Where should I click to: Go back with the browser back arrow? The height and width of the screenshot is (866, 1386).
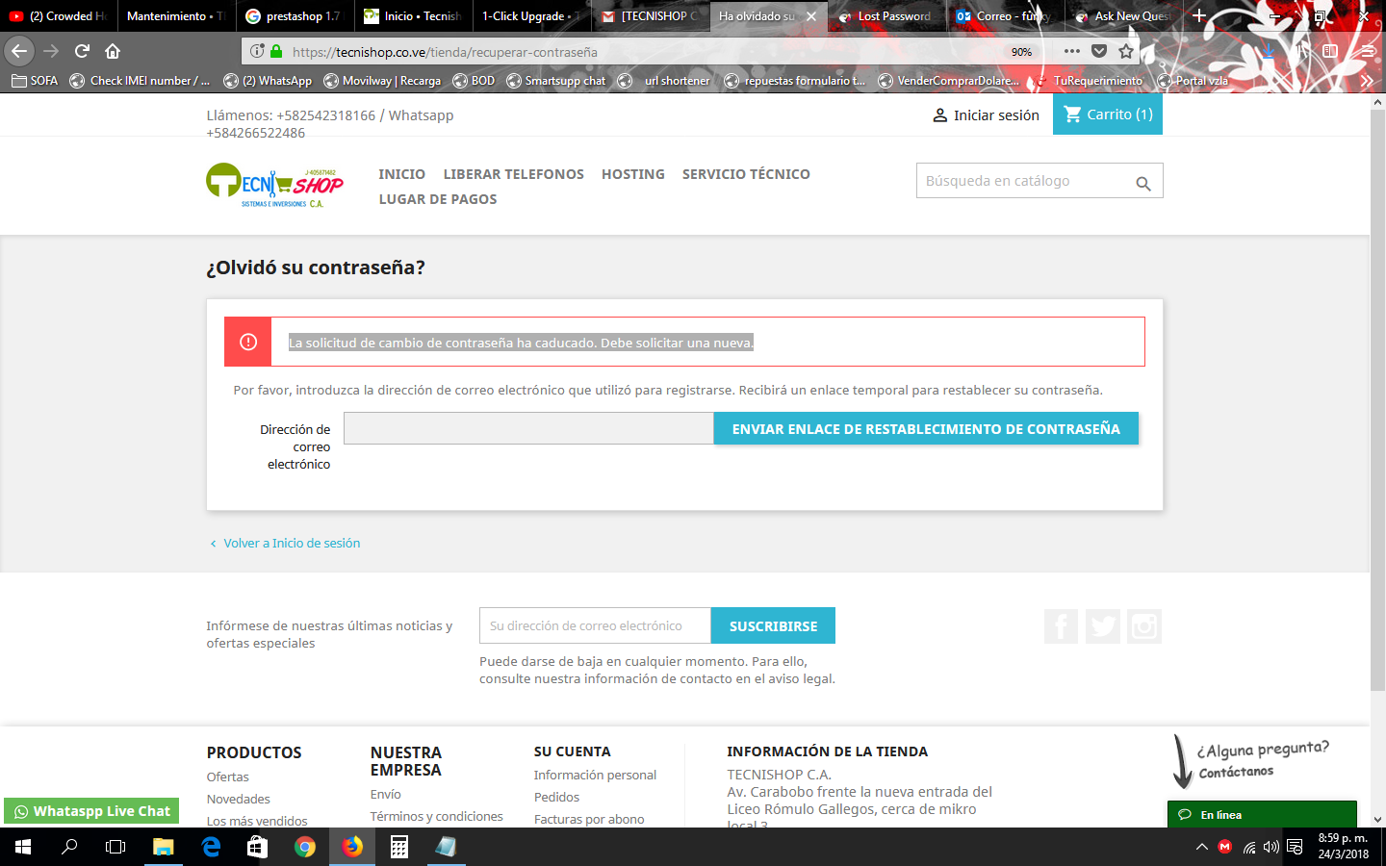(x=19, y=51)
